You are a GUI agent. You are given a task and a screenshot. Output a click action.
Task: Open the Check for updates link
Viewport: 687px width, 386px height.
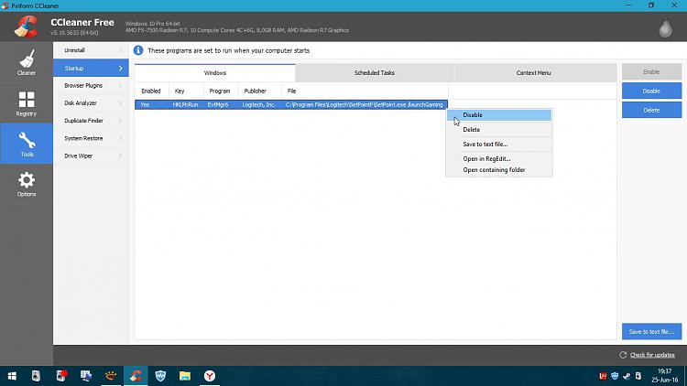[652, 355]
